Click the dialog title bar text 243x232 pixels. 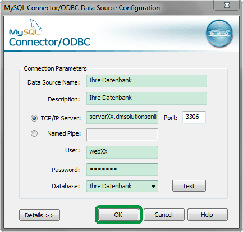[x=82, y=8]
